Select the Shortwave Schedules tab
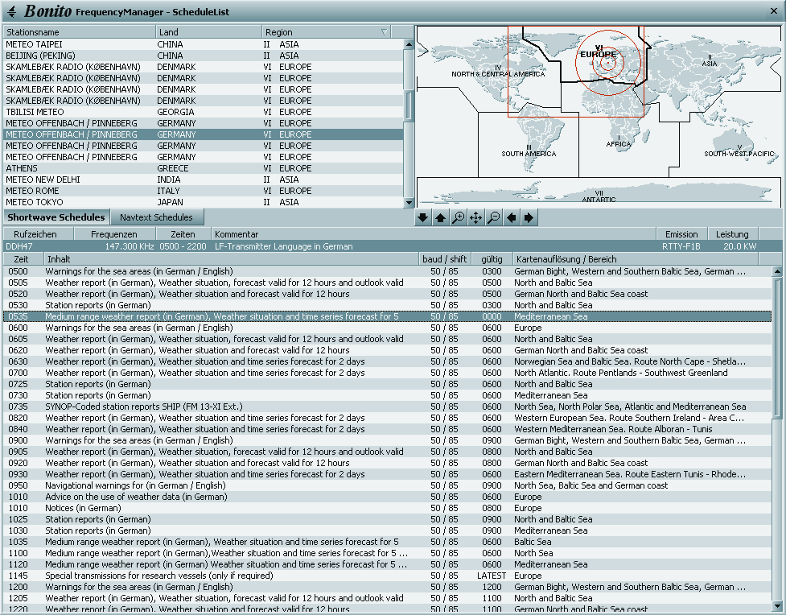 click(56, 217)
